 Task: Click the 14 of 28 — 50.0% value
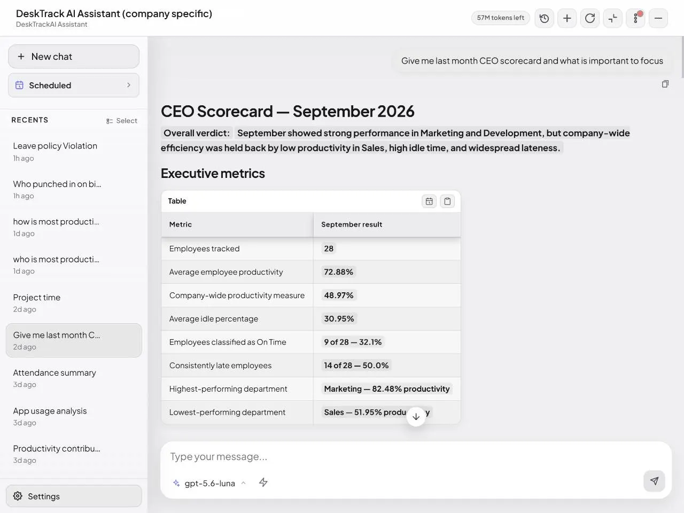356,366
